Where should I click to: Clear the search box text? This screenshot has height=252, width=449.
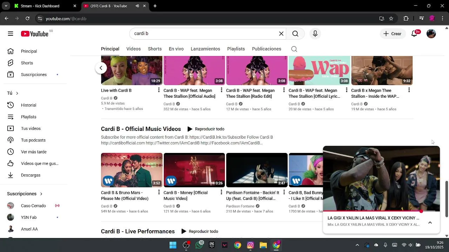[281, 34]
